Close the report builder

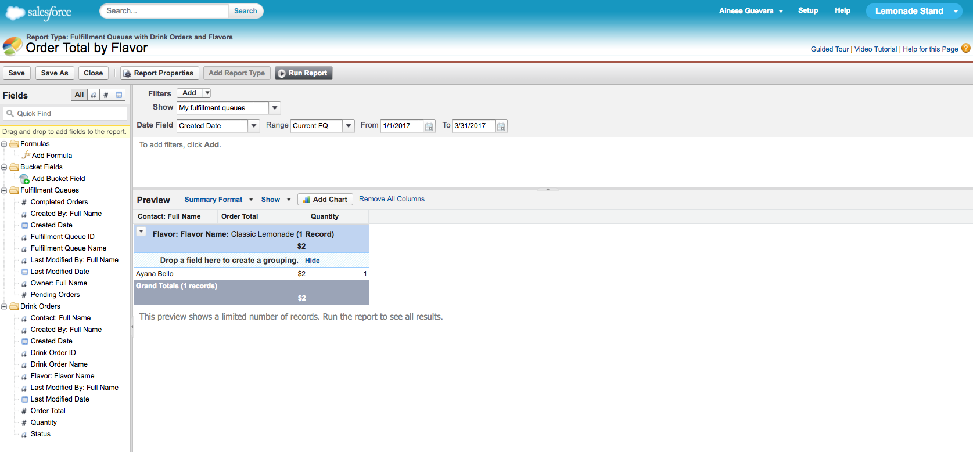click(x=93, y=73)
